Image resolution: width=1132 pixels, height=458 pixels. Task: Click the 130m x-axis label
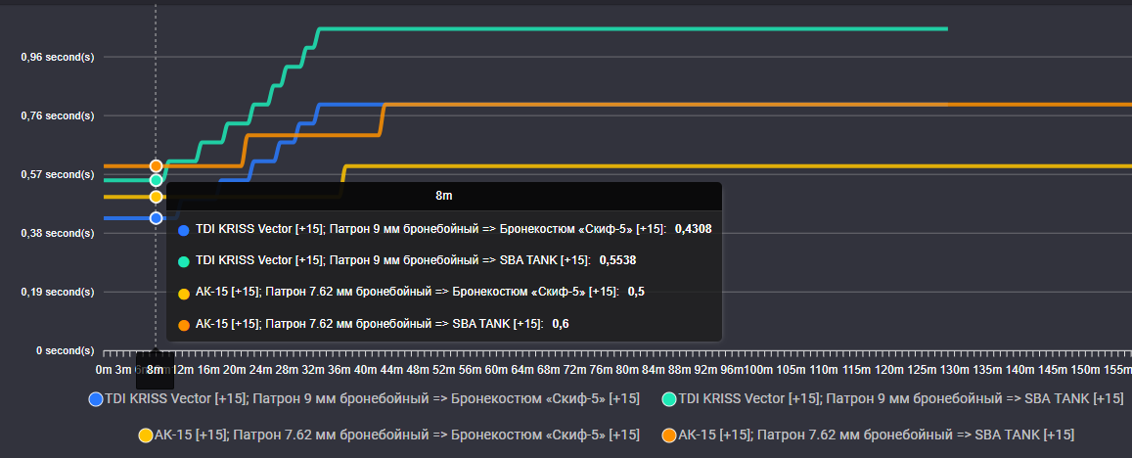pyautogui.click(x=953, y=371)
